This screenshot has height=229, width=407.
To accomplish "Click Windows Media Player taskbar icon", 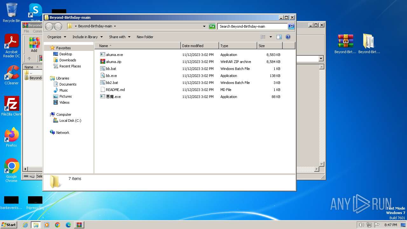I will pyautogui.click(x=47, y=225).
